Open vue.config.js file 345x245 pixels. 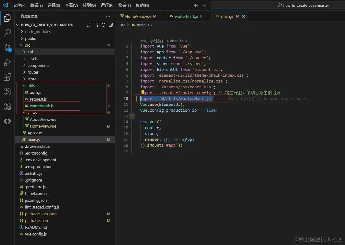pos(65,234)
